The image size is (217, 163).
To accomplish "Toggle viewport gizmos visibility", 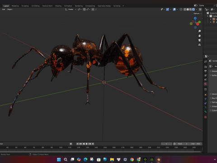I will [x=168, y=10].
